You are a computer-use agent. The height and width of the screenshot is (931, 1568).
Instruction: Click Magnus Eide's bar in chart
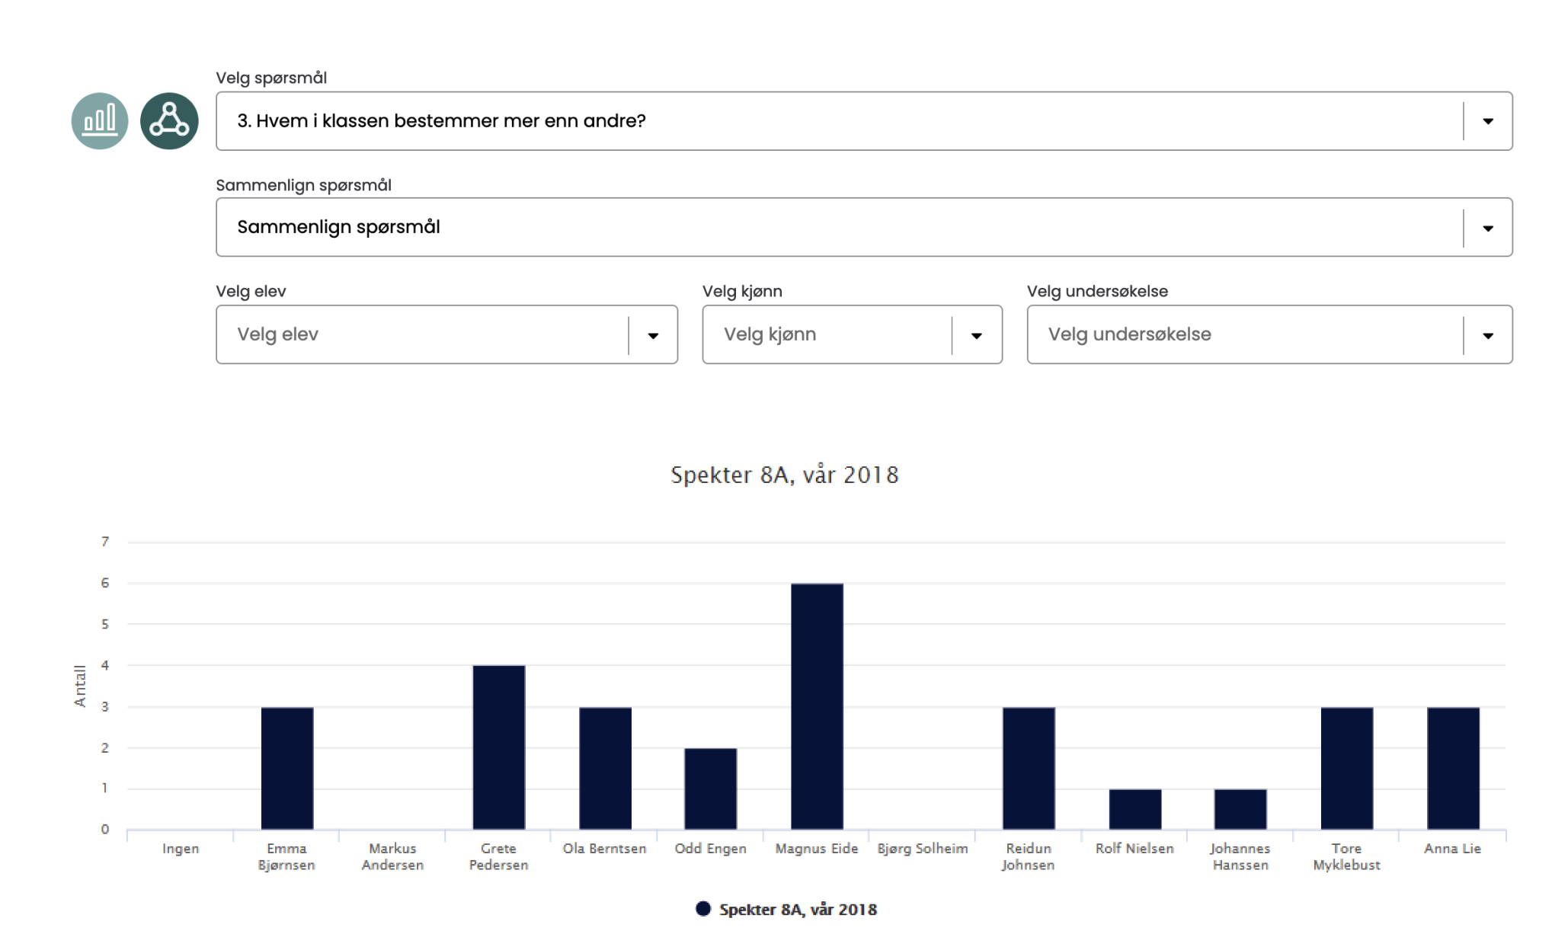[817, 706]
